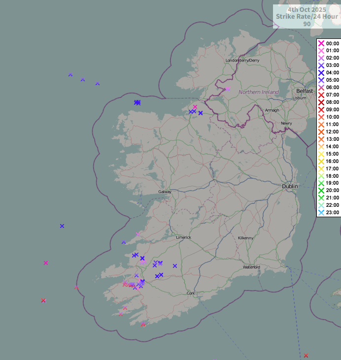Select the 02:00 legend cross marker
This screenshot has width=341, height=360.
[321, 58]
